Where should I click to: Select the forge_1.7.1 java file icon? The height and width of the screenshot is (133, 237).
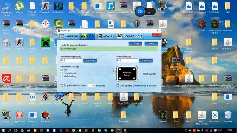(124, 98)
